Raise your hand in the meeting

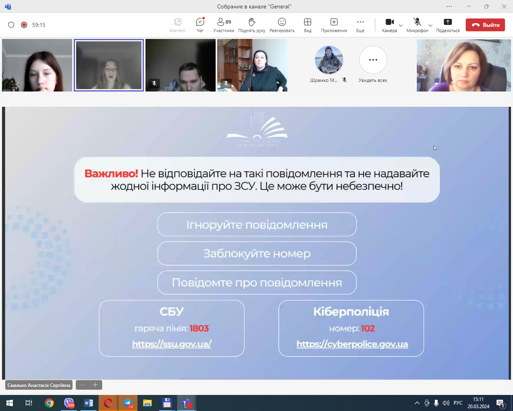tap(252, 25)
